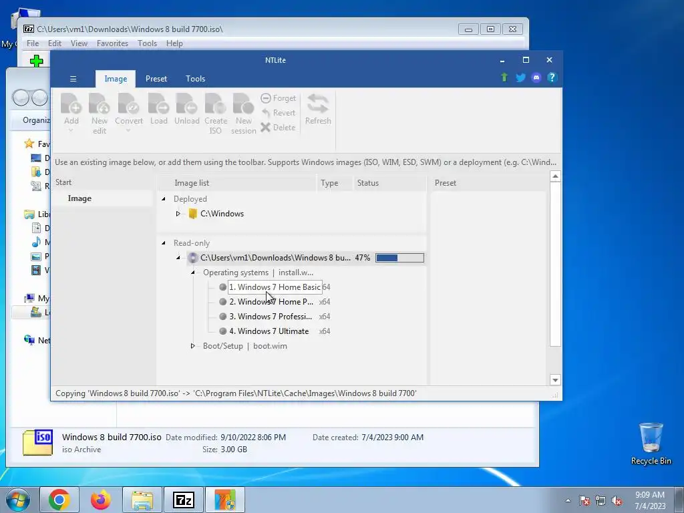Switch to the Image tab
Viewport: 684px width, 513px height.
(116, 79)
